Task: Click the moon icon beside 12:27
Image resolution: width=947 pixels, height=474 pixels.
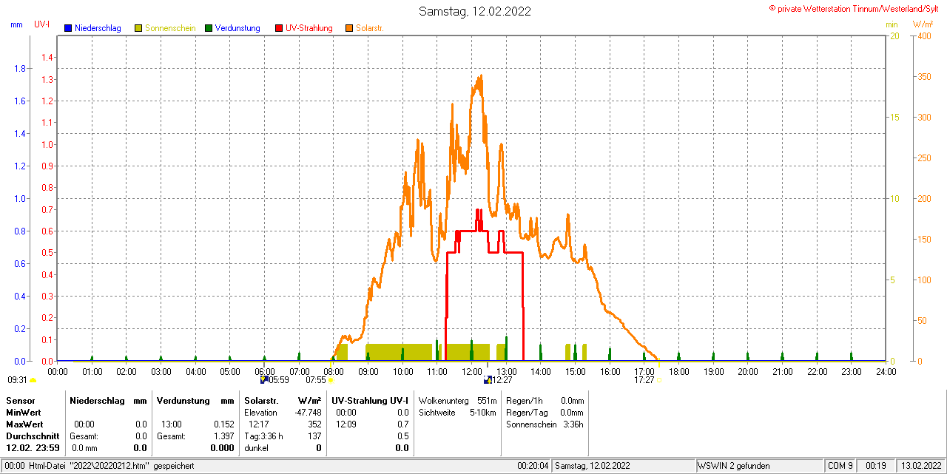Action: pyautogui.click(x=488, y=379)
